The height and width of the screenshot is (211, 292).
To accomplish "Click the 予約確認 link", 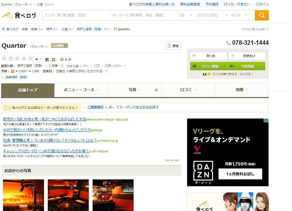I will point(212,4).
